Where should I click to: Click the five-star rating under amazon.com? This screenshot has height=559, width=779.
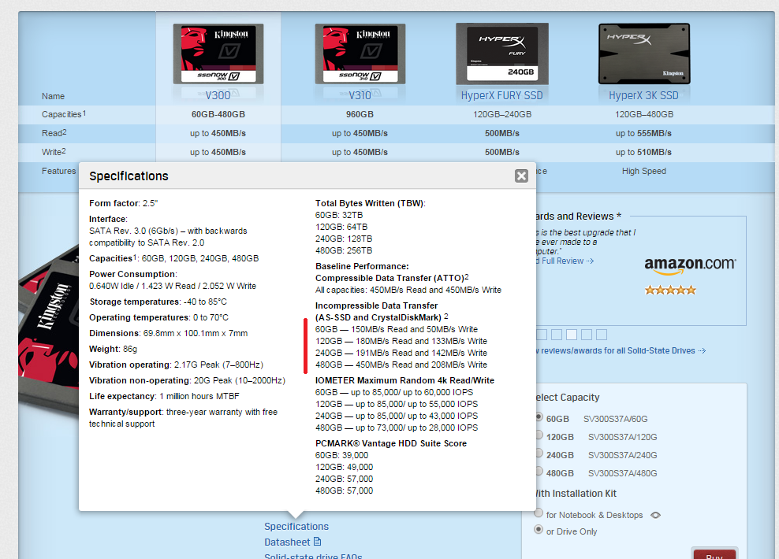tap(670, 291)
